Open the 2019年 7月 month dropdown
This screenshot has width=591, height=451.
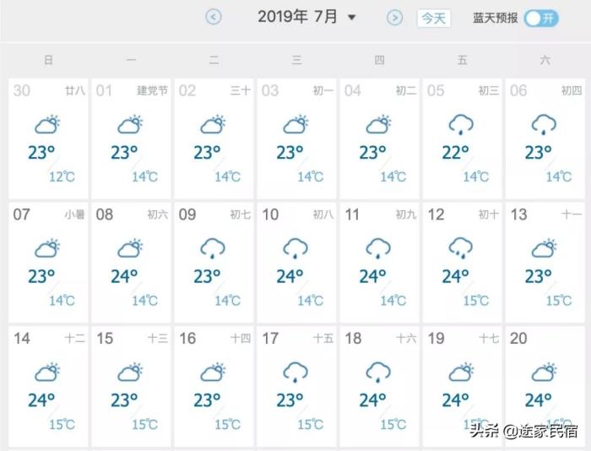coord(352,18)
